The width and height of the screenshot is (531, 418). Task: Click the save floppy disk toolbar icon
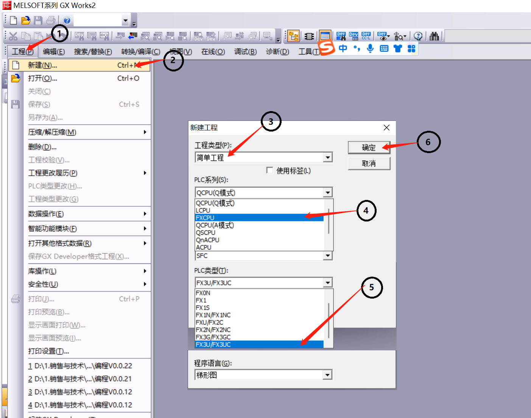pyautogui.click(x=38, y=20)
